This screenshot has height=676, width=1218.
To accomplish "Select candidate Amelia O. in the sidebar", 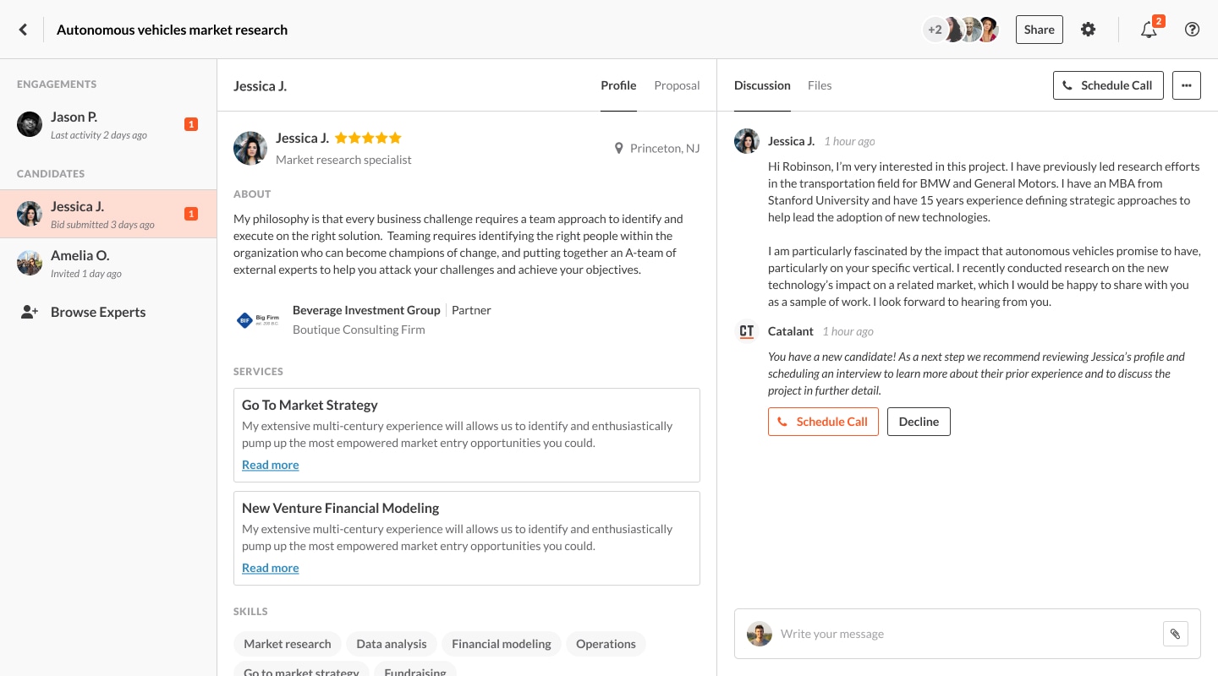I will (x=80, y=263).
